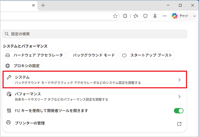Select the スタートアップ ブースト chip
The height and width of the screenshot is (137, 199).
(x=147, y=55)
